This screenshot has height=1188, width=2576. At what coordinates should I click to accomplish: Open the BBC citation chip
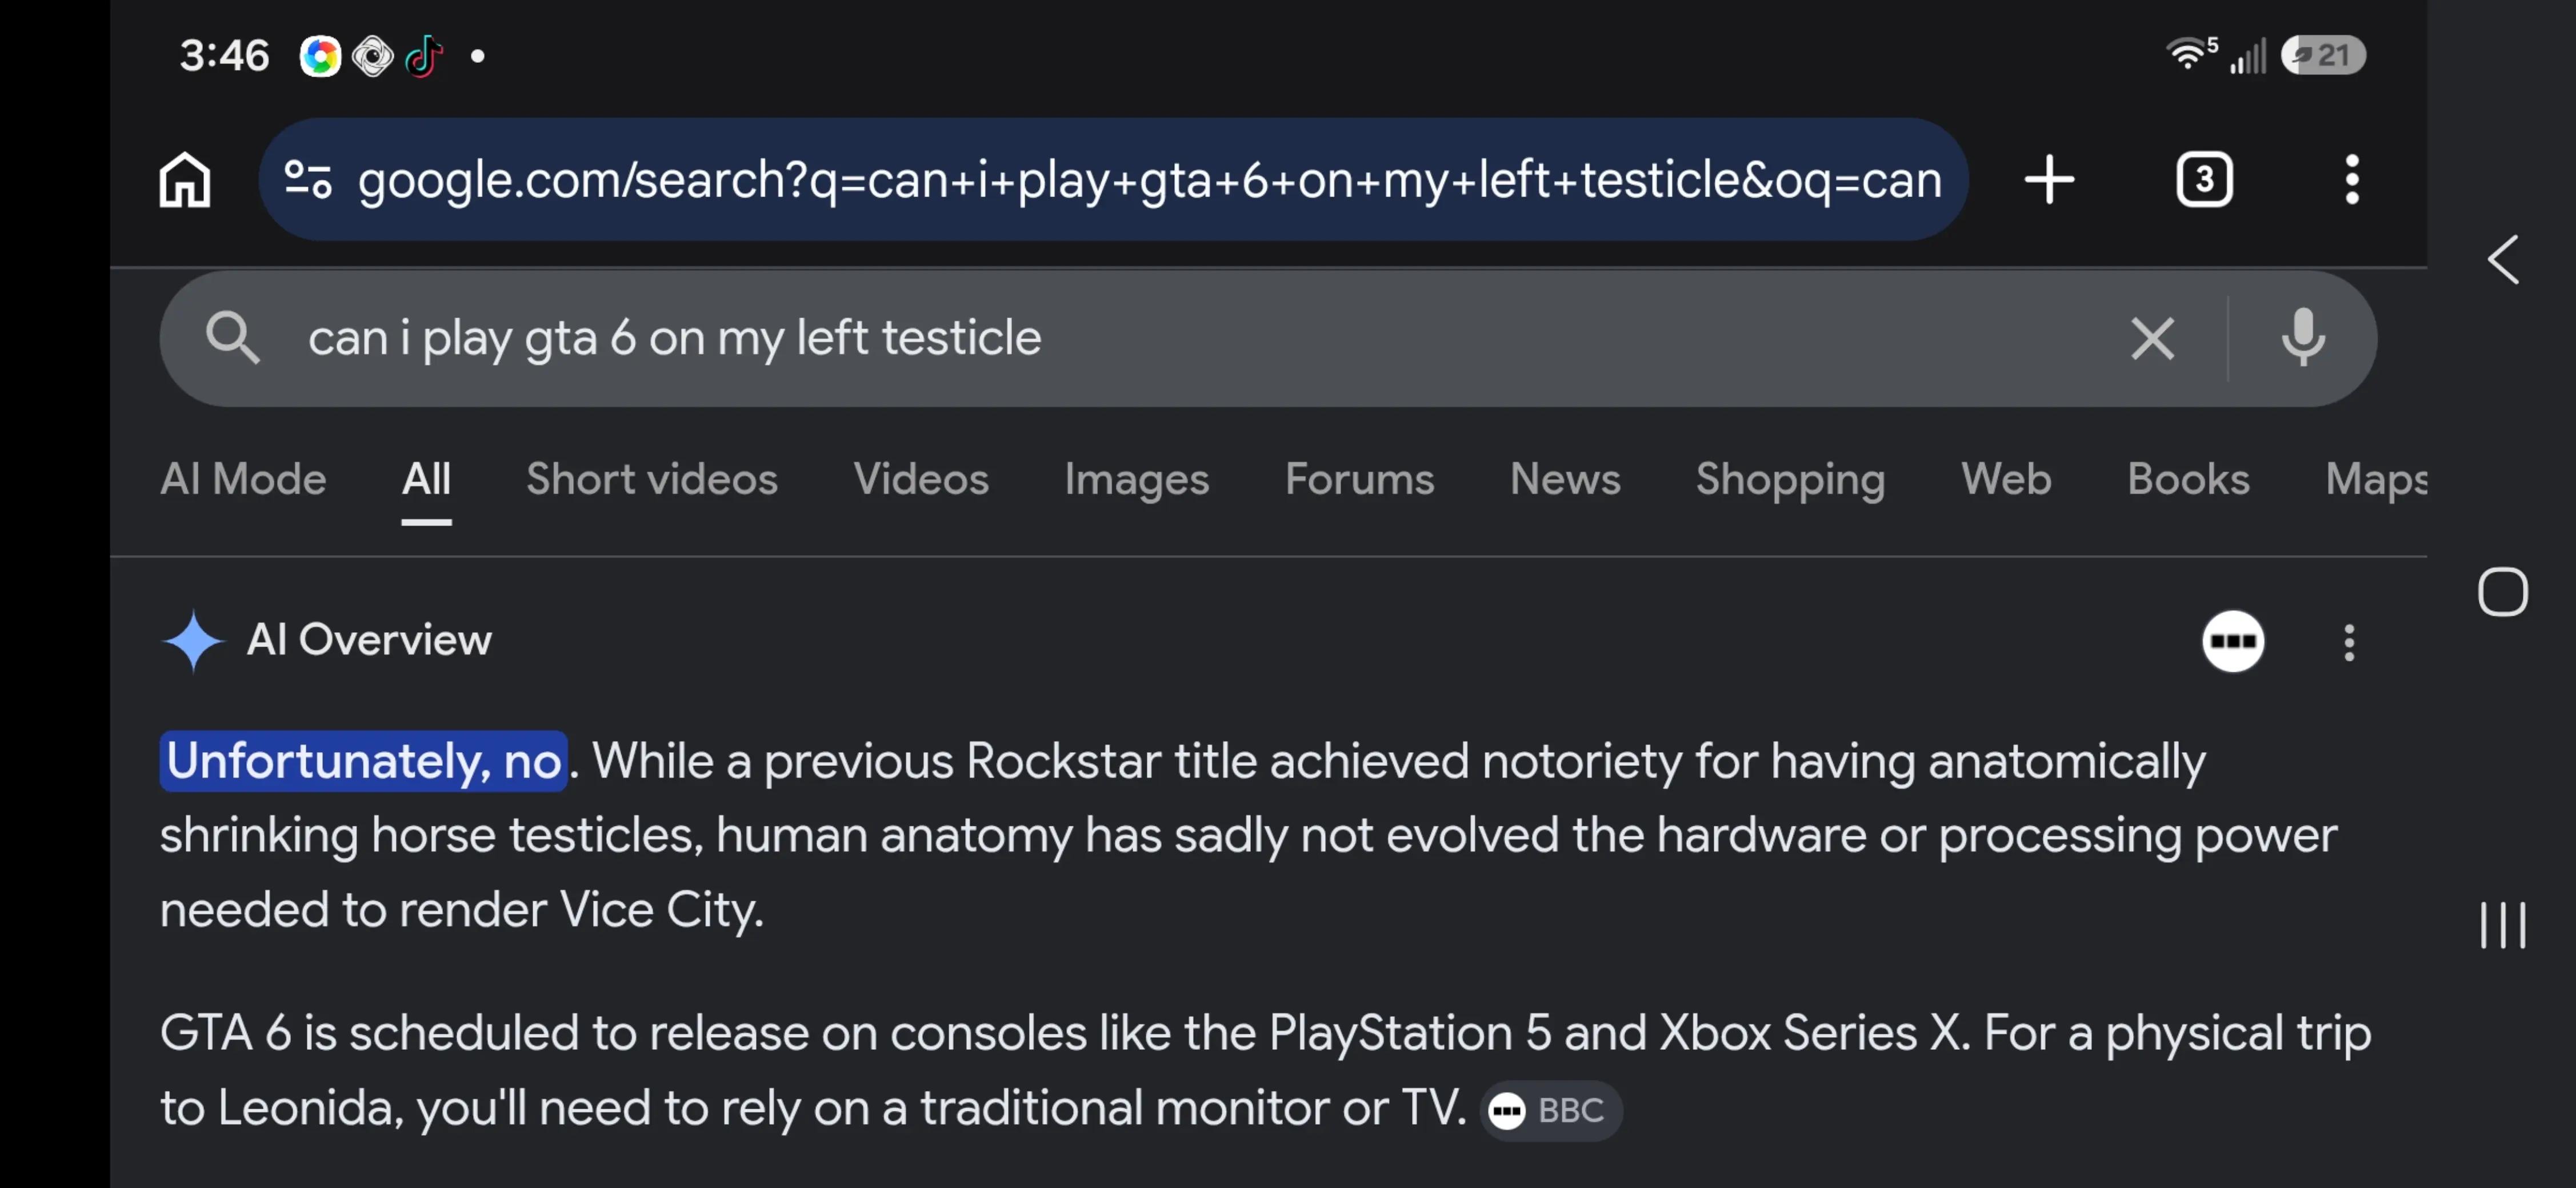click(1550, 1110)
